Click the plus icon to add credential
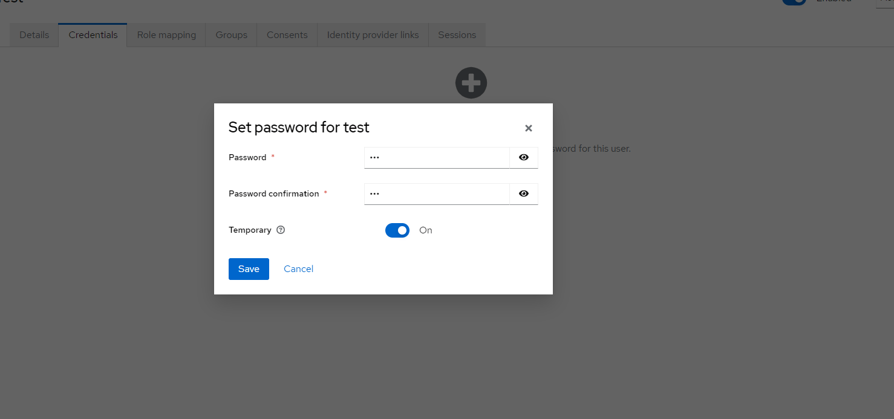The image size is (894, 419). 471,83
